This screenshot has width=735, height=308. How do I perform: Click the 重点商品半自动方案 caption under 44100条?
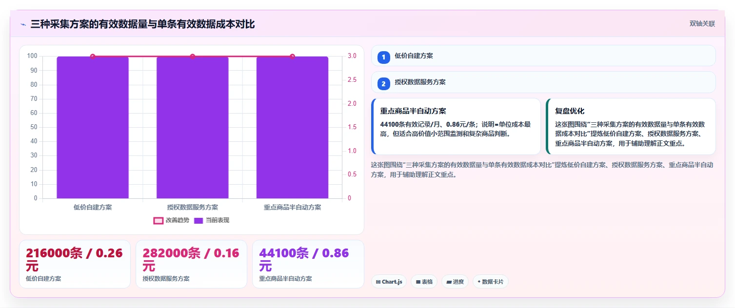click(285, 279)
